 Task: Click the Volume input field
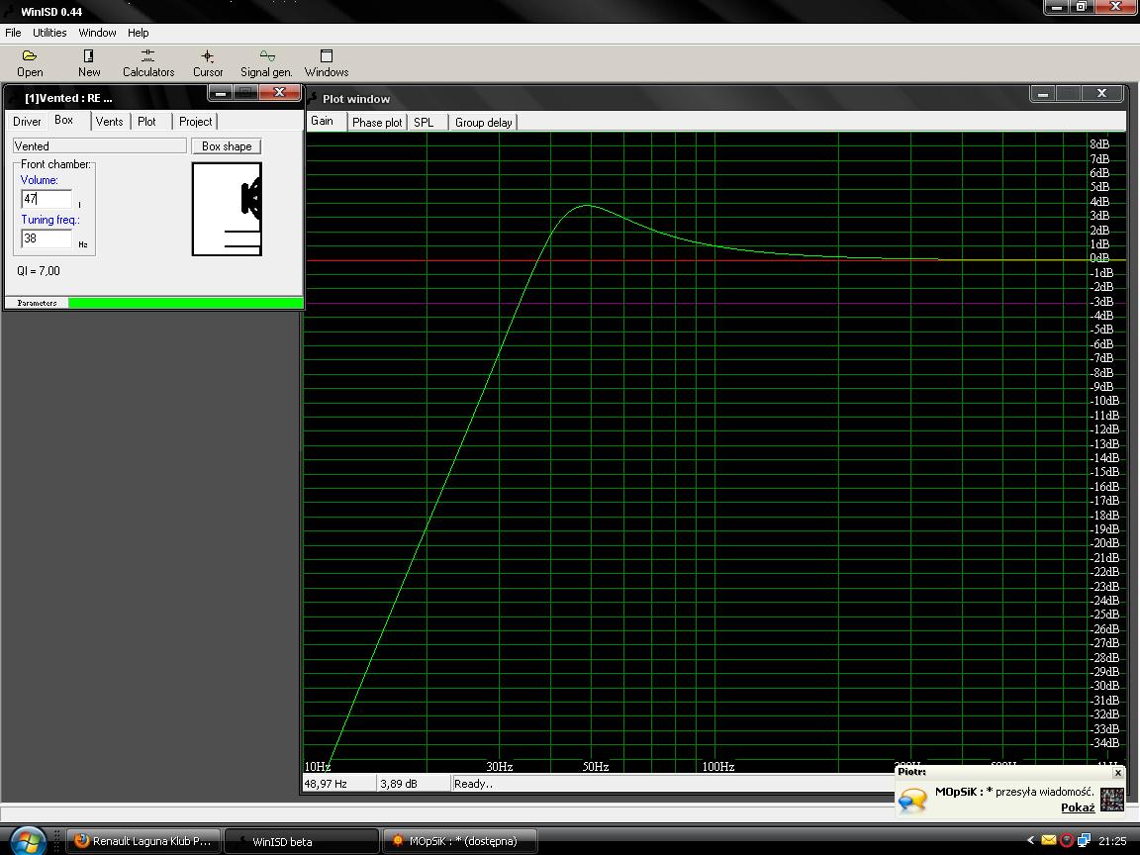[47, 199]
